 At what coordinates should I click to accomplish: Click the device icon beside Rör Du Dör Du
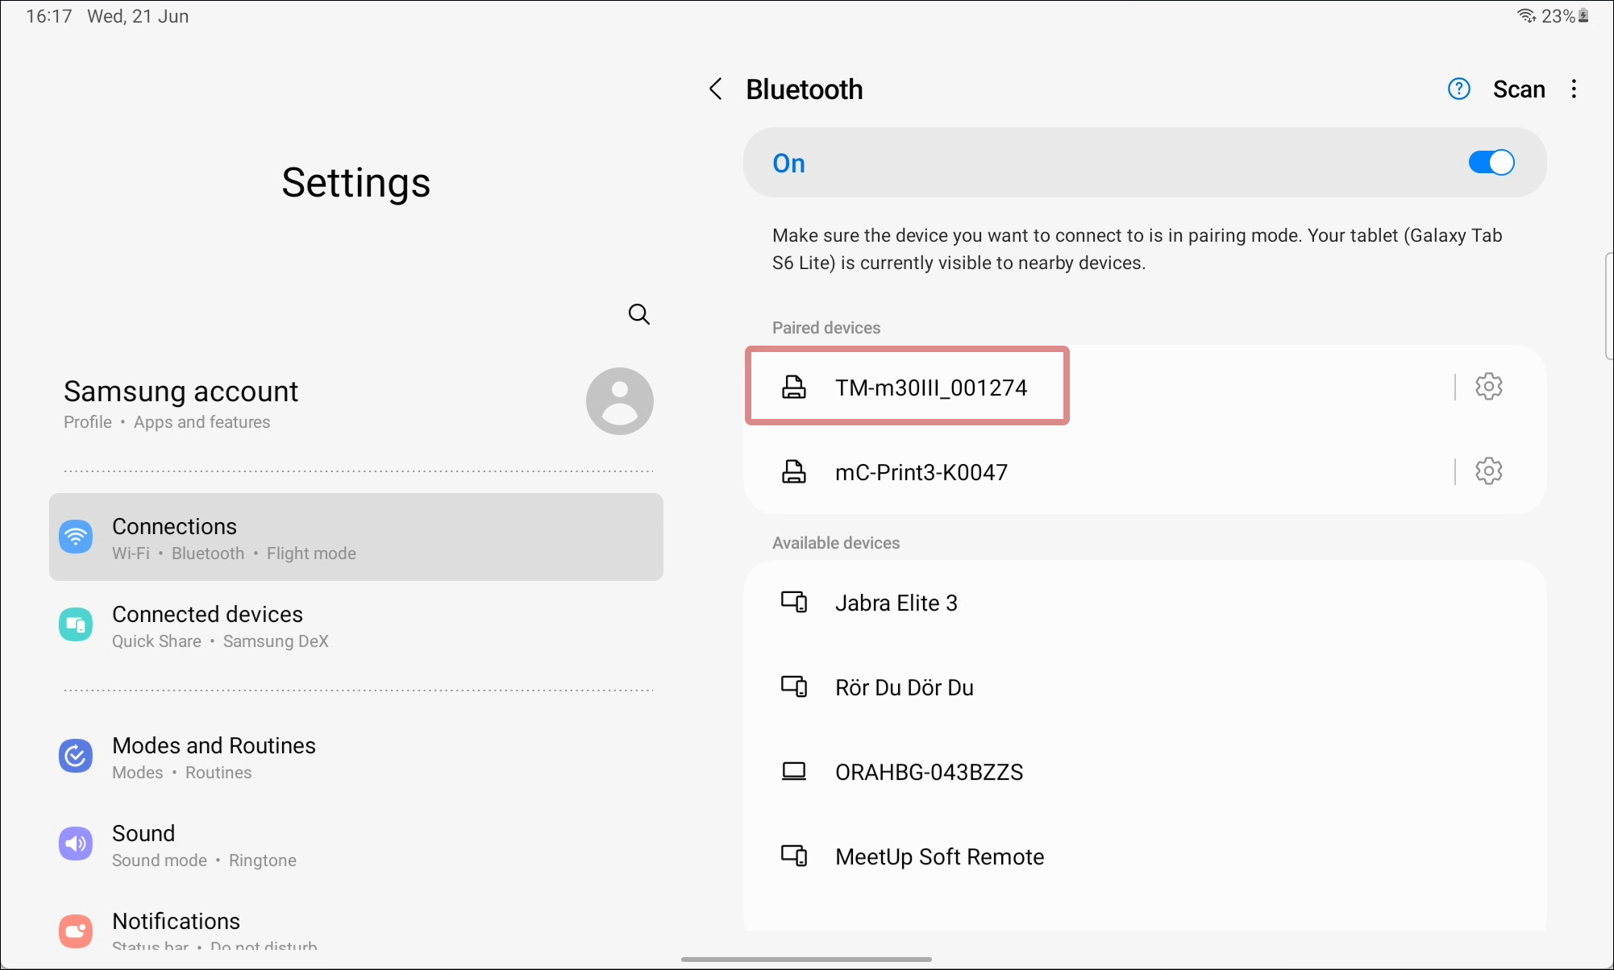point(794,686)
